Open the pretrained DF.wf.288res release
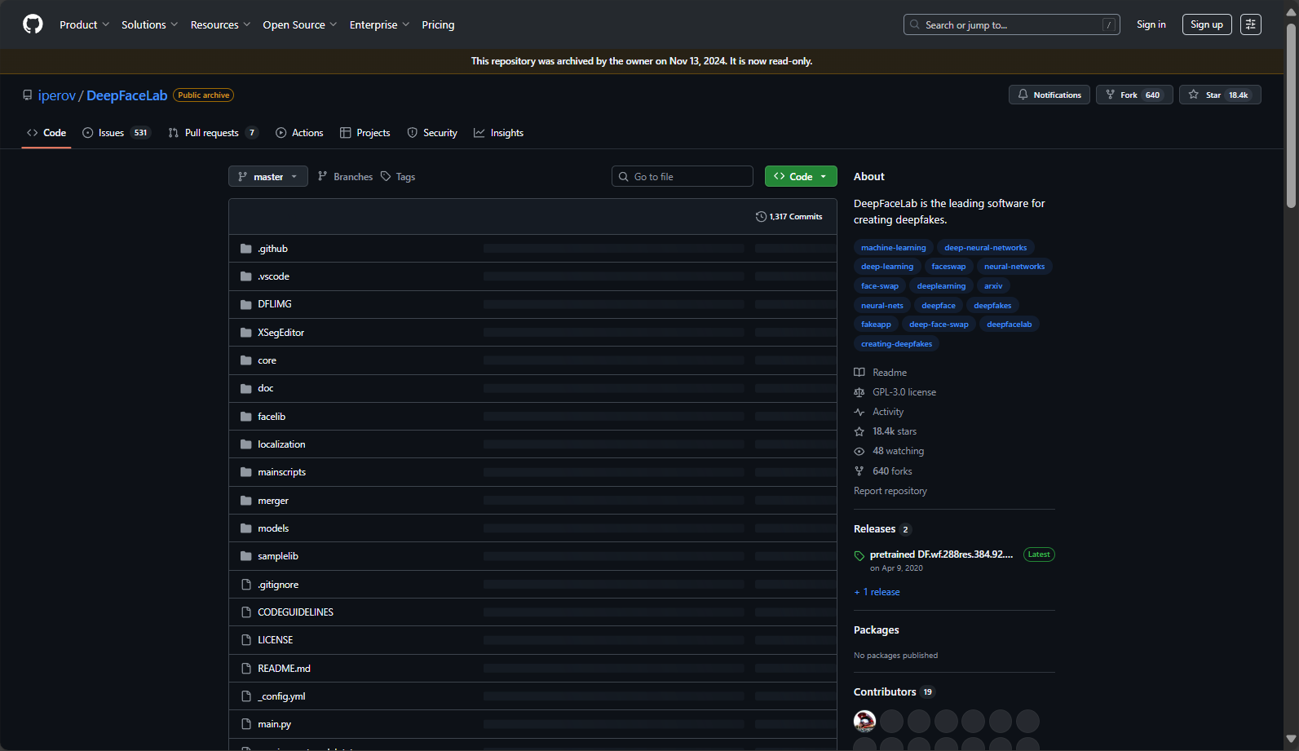Viewport: 1299px width, 751px height. 941,554
